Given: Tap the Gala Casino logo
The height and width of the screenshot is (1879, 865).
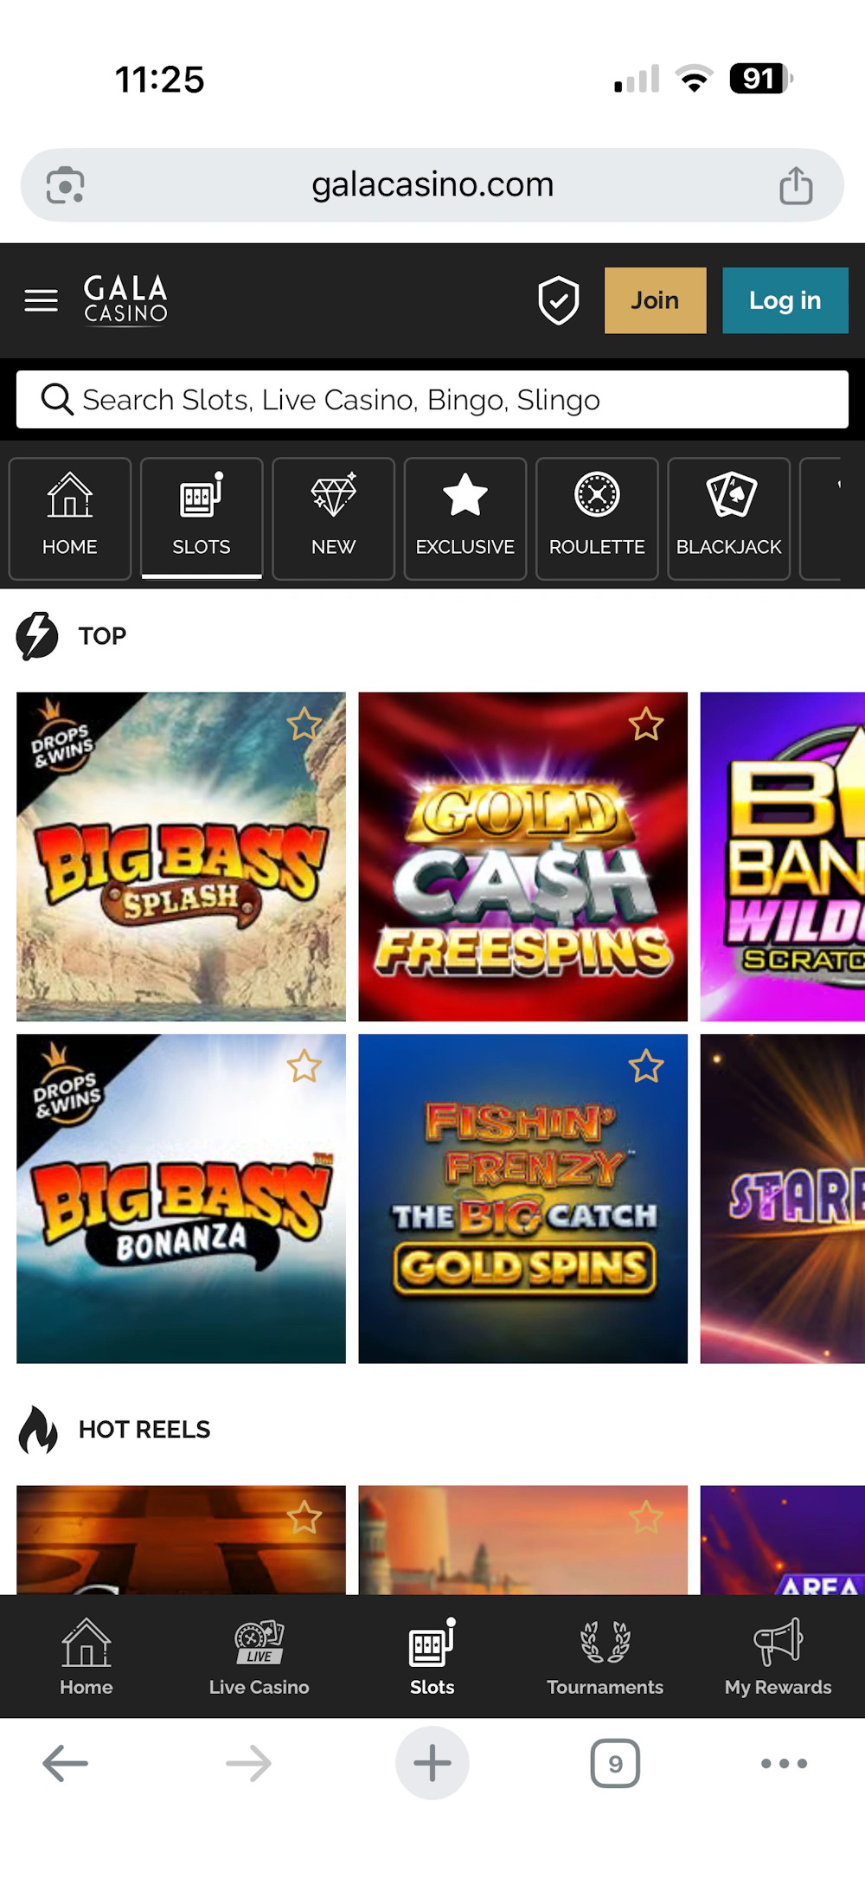Looking at the screenshot, I should (125, 299).
